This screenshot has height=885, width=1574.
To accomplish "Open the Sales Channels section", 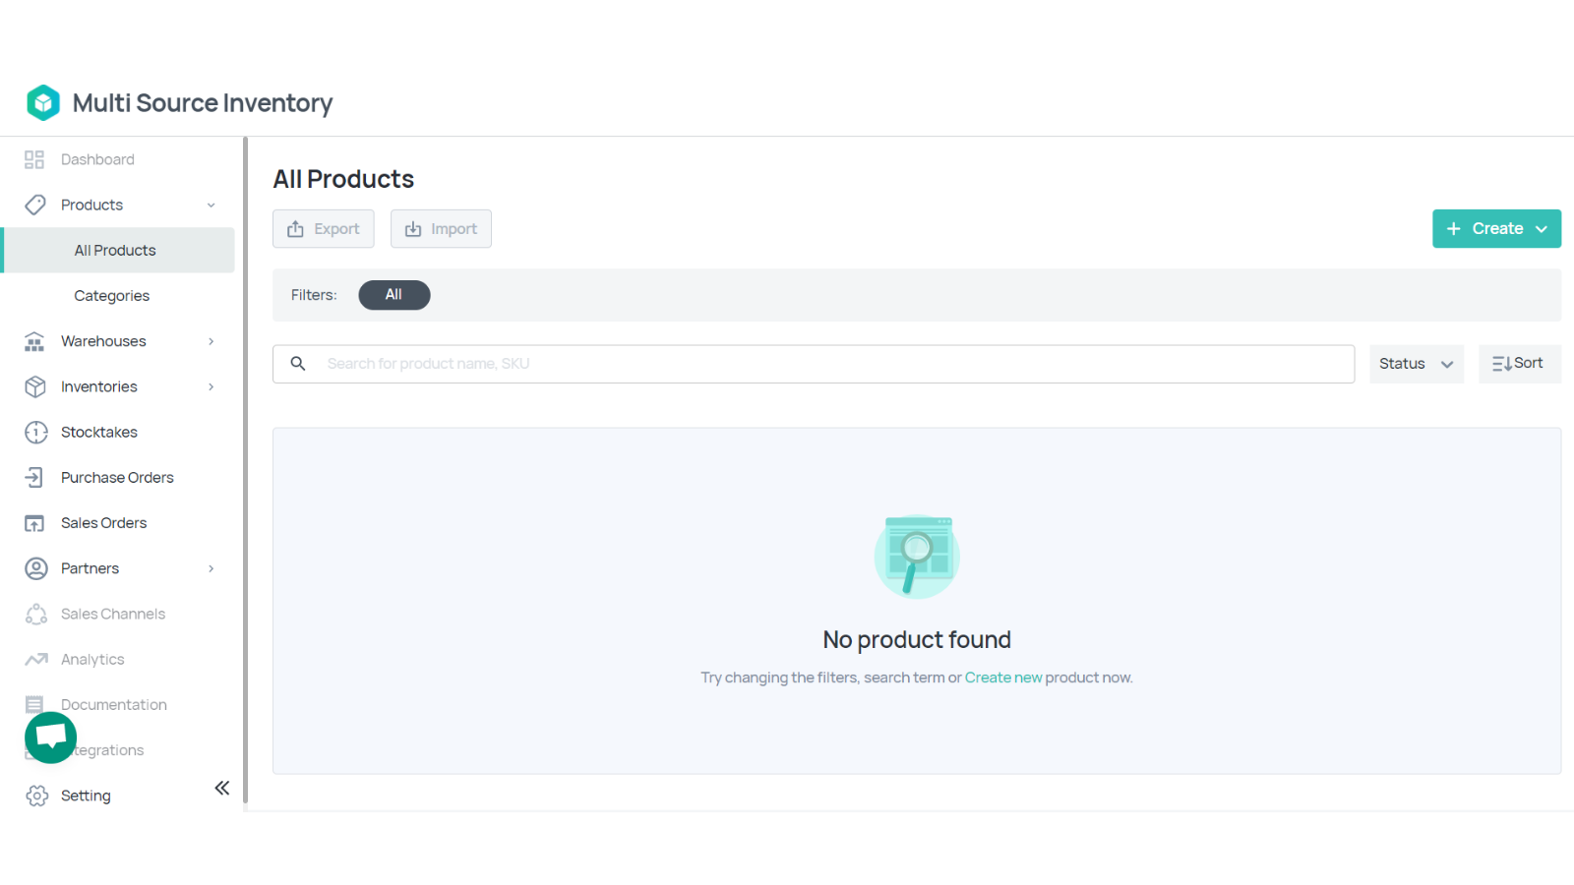I will click(112, 613).
